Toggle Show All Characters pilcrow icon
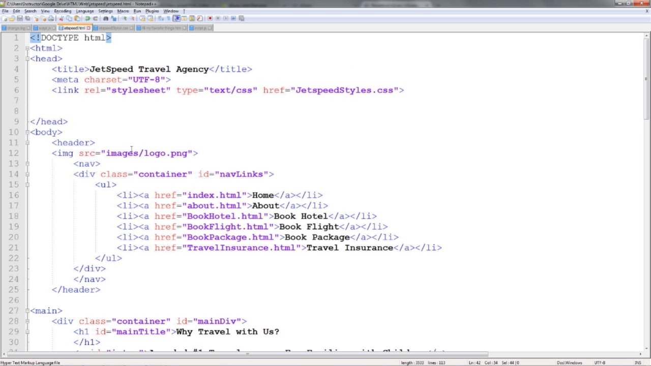 click(x=168, y=18)
